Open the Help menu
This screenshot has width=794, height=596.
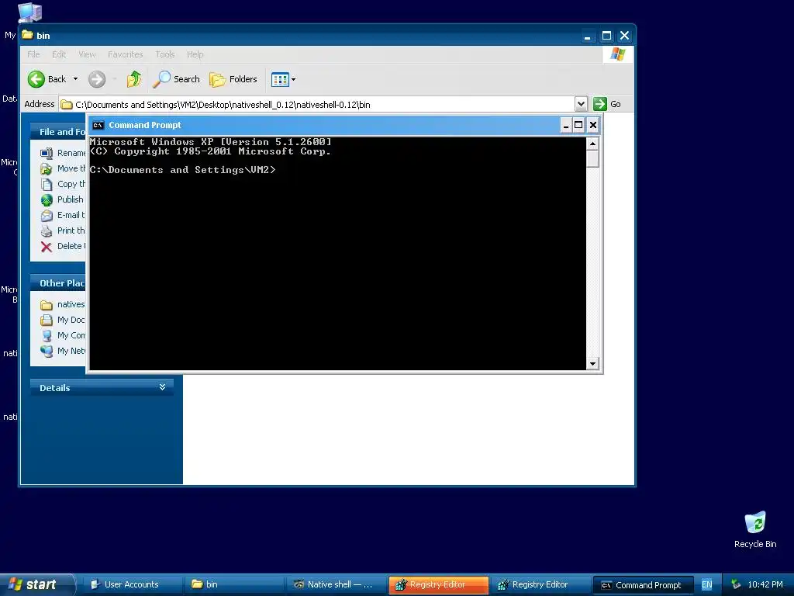(195, 54)
